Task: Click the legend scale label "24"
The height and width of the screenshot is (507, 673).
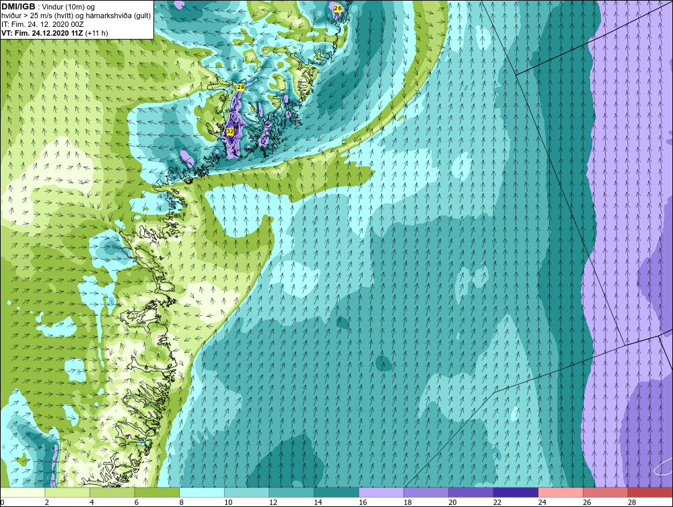Action: click(542, 503)
